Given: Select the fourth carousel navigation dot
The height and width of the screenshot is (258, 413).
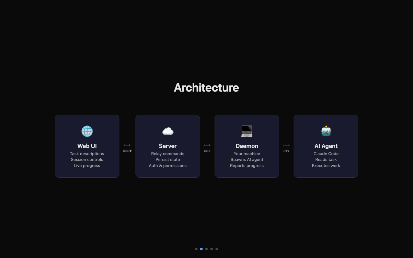Looking at the screenshot, I should pos(212,249).
